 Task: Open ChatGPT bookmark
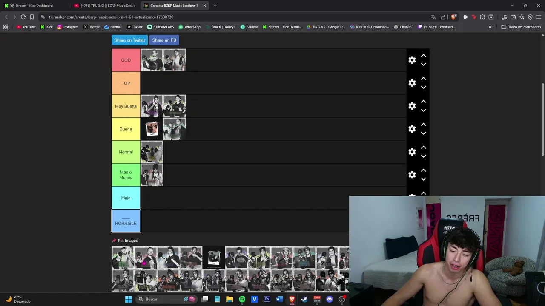[x=403, y=27]
